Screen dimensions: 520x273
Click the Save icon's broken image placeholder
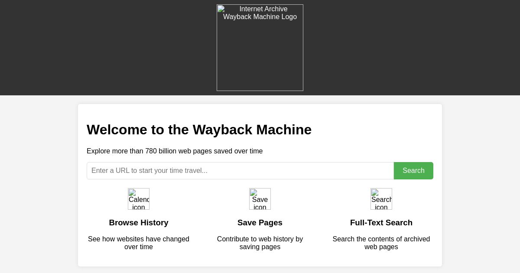[260, 199]
